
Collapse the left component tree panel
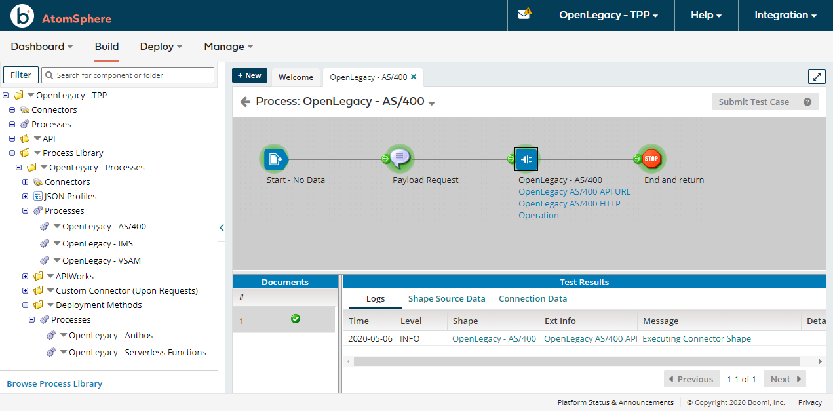[222, 227]
